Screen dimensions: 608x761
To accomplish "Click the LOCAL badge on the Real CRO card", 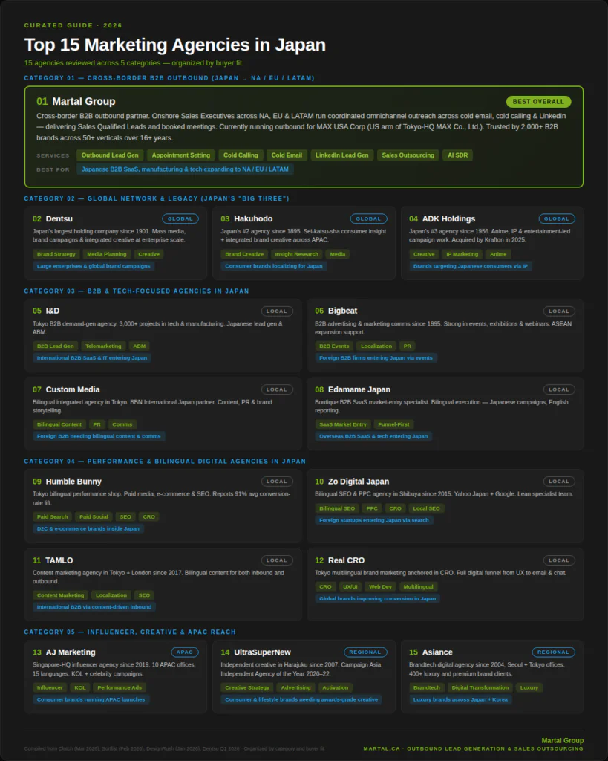I will (559, 560).
